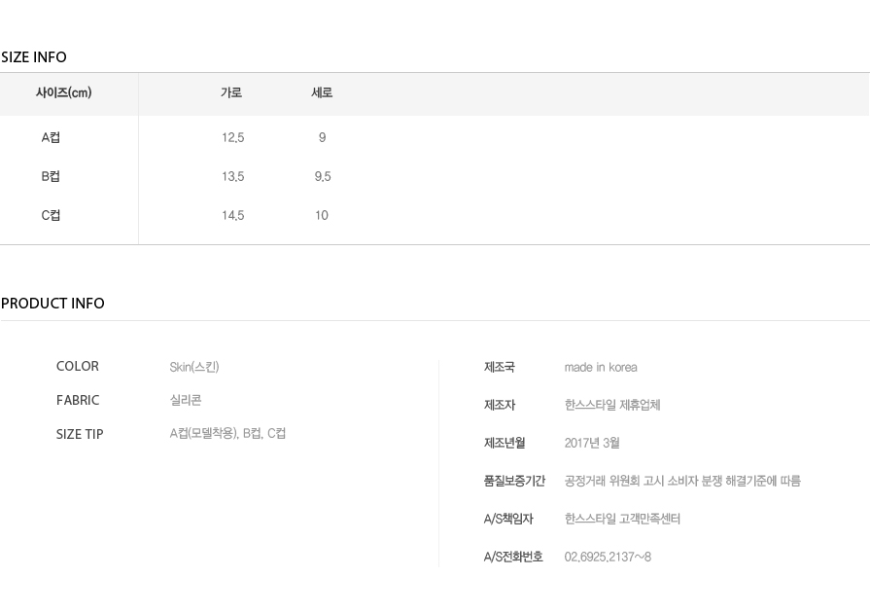
Task: Click the A컵 row label
Action: click(51, 137)
